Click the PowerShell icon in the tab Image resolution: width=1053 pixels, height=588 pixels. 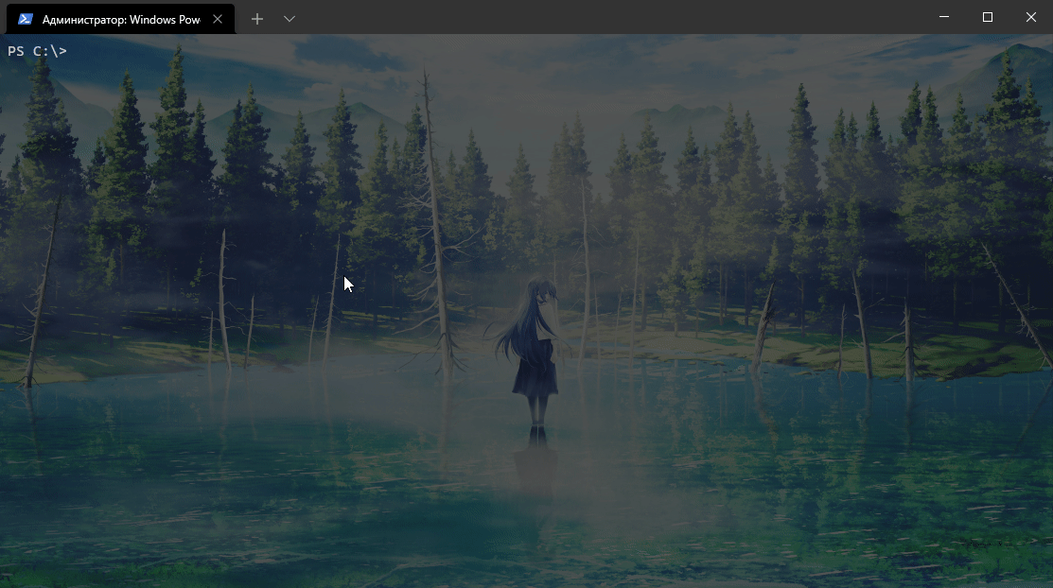(x=26, y=19)
